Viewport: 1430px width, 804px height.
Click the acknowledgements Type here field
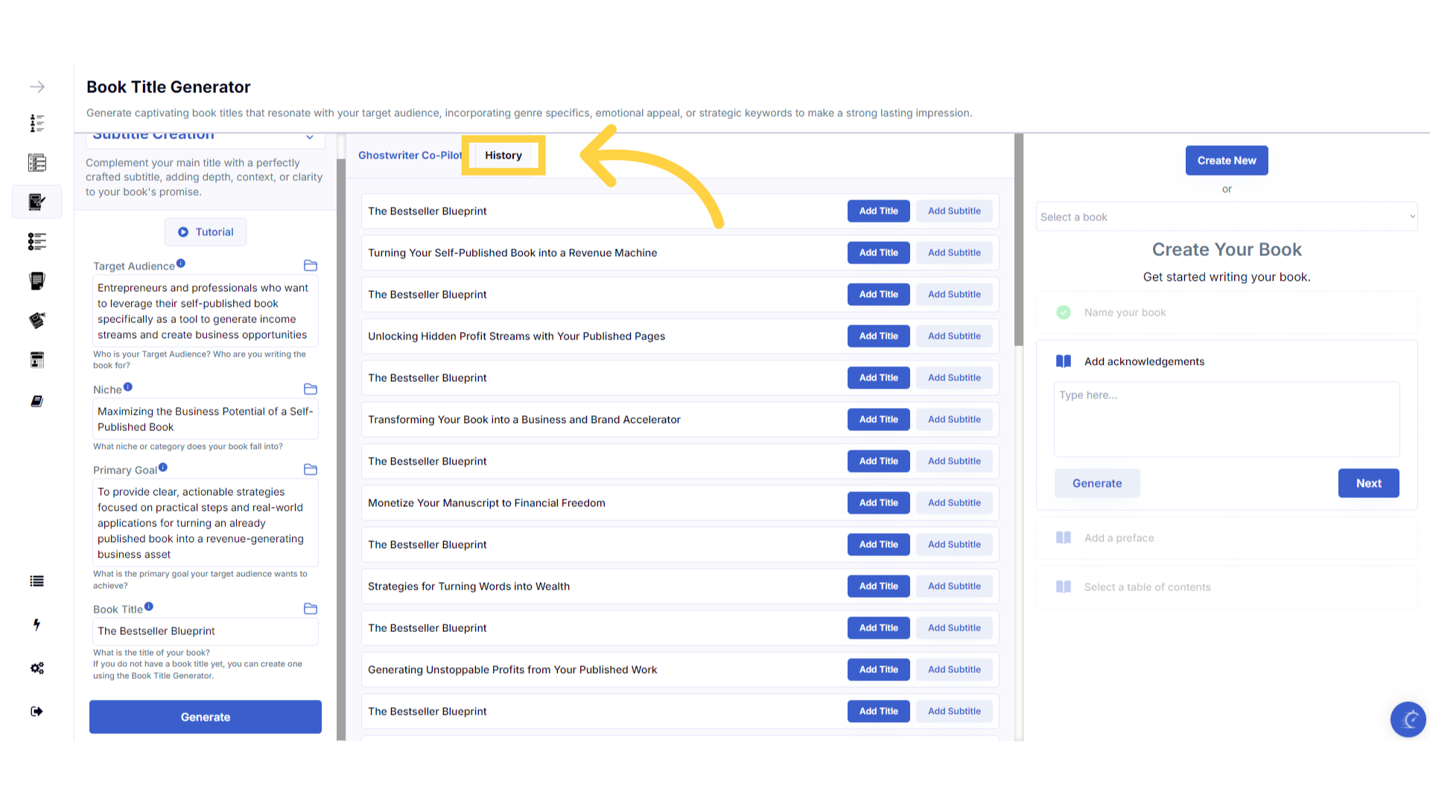point(1226,419)
